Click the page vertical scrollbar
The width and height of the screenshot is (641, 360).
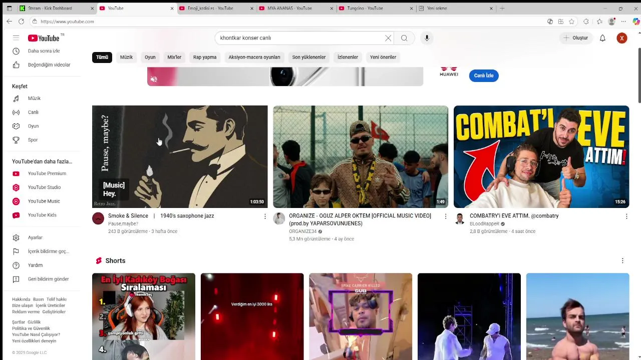(639, 75)
